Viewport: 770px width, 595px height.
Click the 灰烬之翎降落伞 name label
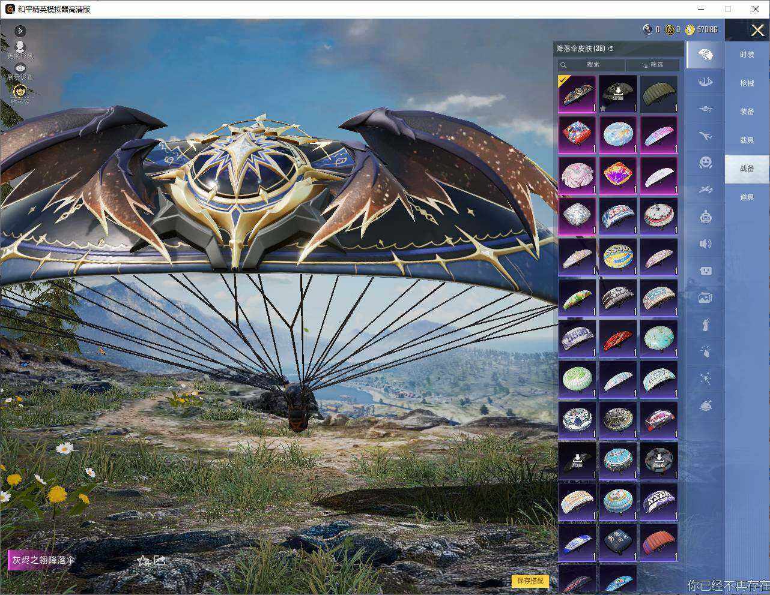(44, 560)
